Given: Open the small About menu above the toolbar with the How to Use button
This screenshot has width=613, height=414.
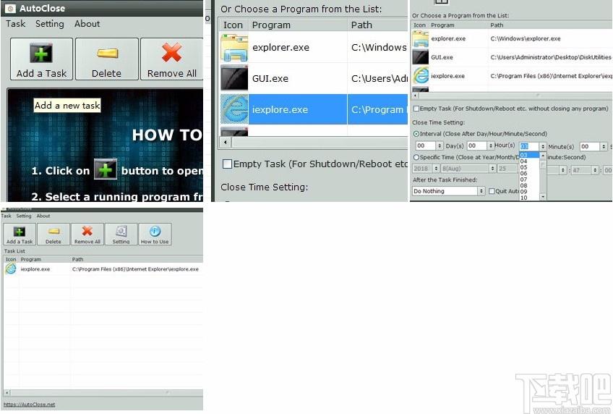Looking at the screenshot, I should point(43,216).
